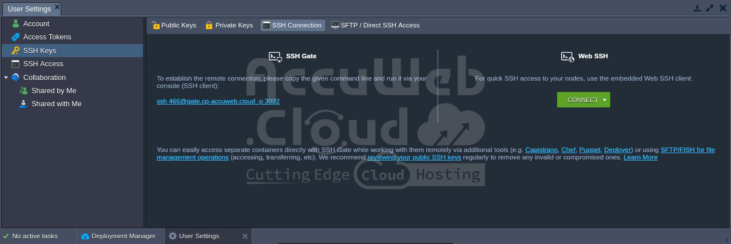Close the User Settings bottom tab
The width and height of the screenshot is (731, 244).
tap(245, 236)
